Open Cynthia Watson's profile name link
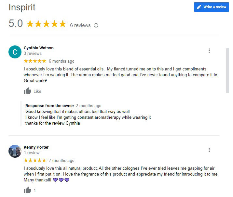 tap(39, 48)
